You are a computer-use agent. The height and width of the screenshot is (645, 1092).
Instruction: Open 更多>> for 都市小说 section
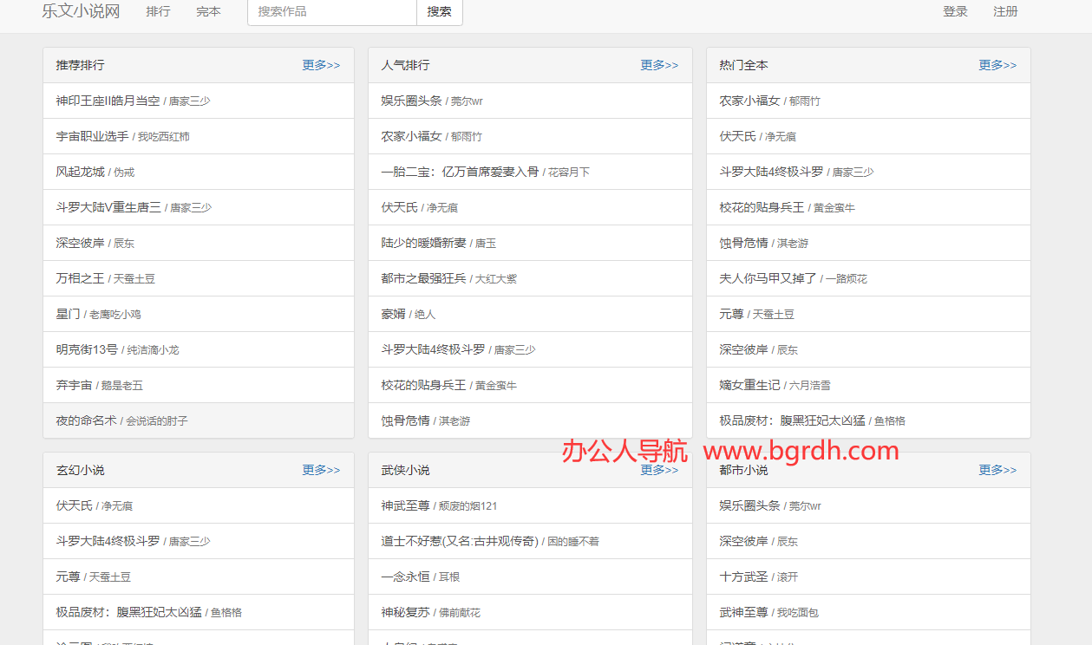997,469
